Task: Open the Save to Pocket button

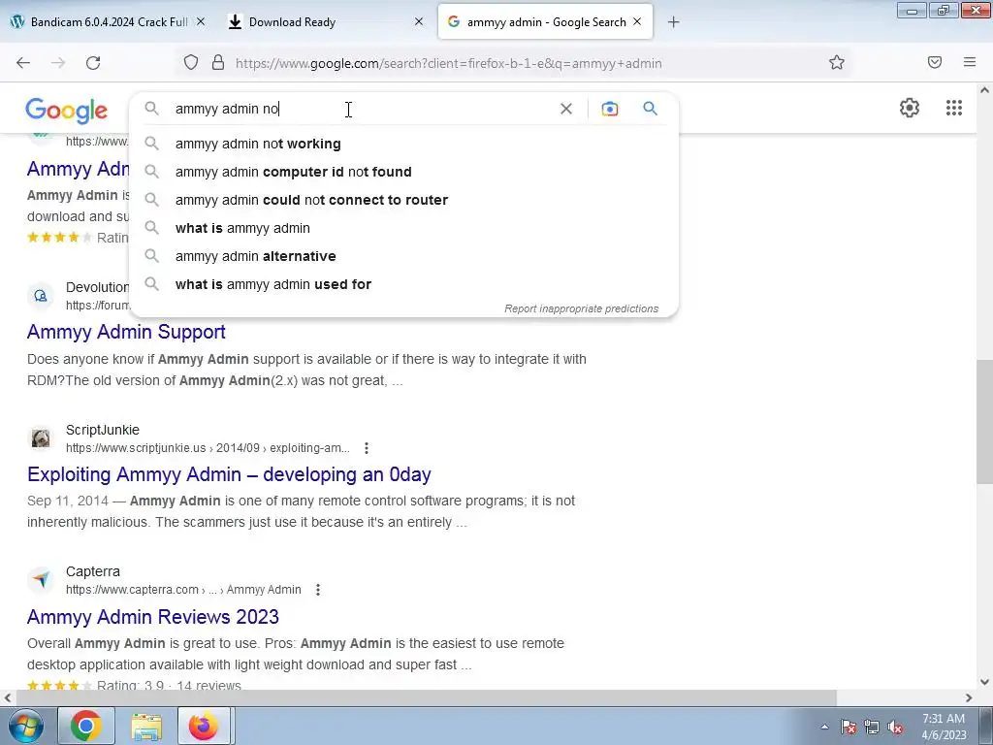Action: (935, 62)
